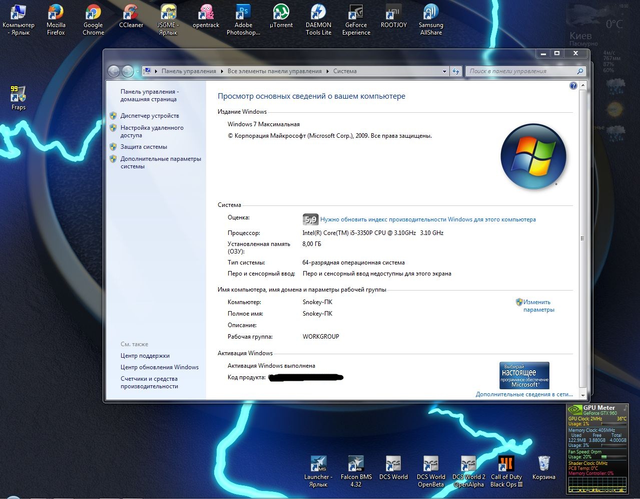Open the GeForce Experience shortcut

(x=356, y=20)
